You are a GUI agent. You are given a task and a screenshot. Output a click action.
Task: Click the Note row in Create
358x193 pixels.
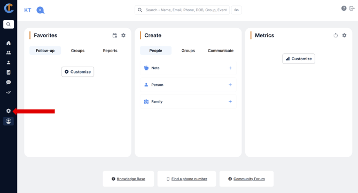(x=188, y=68)
